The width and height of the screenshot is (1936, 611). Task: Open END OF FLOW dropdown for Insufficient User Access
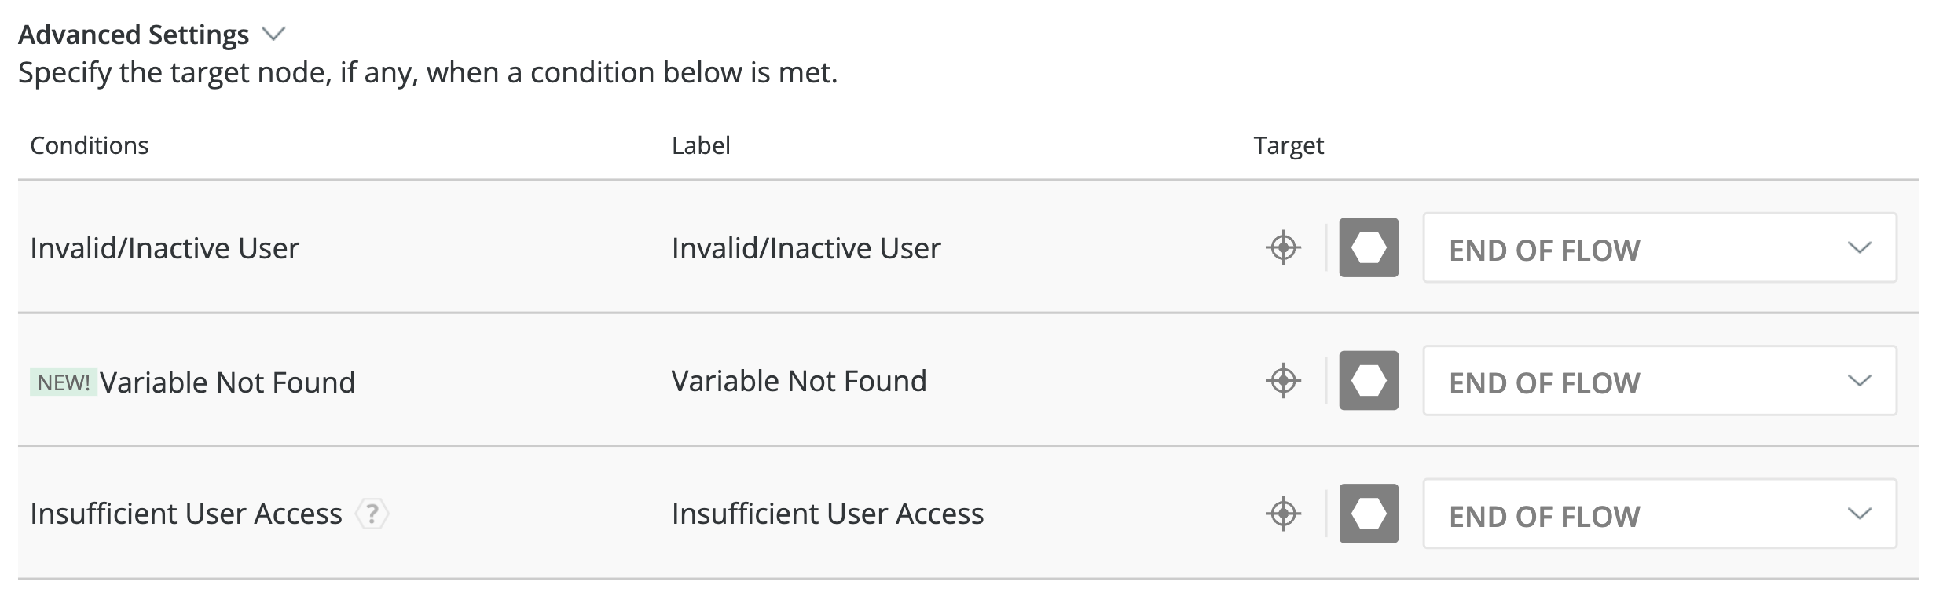[x=1660, y=514]
